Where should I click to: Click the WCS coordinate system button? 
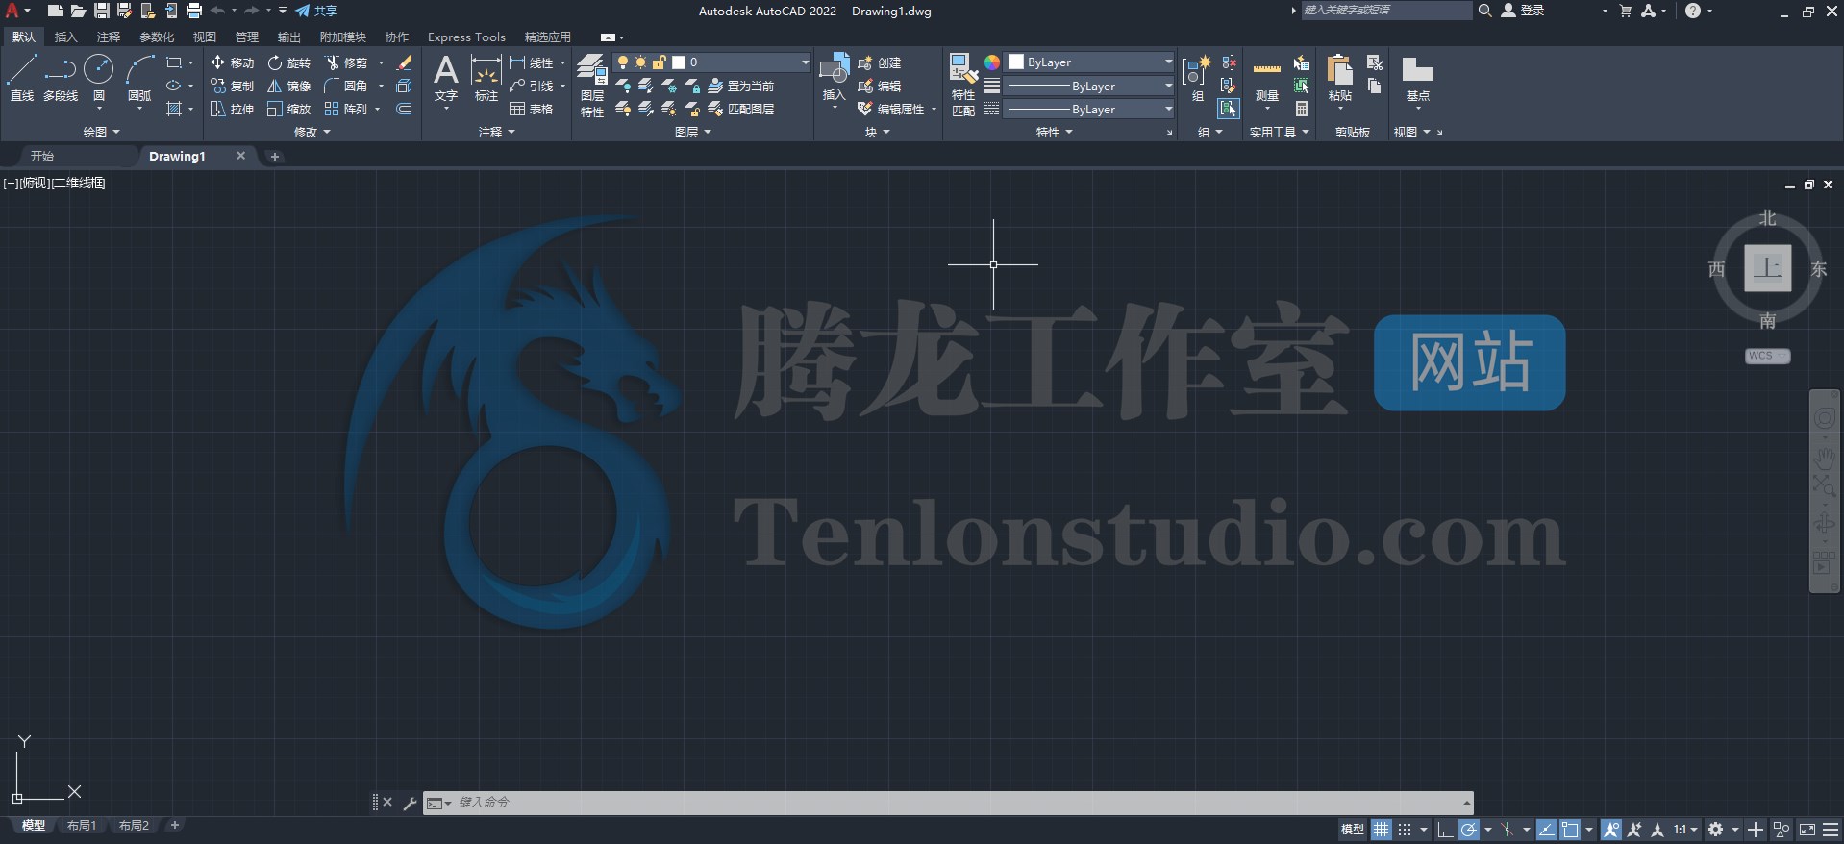[1767, 356]
